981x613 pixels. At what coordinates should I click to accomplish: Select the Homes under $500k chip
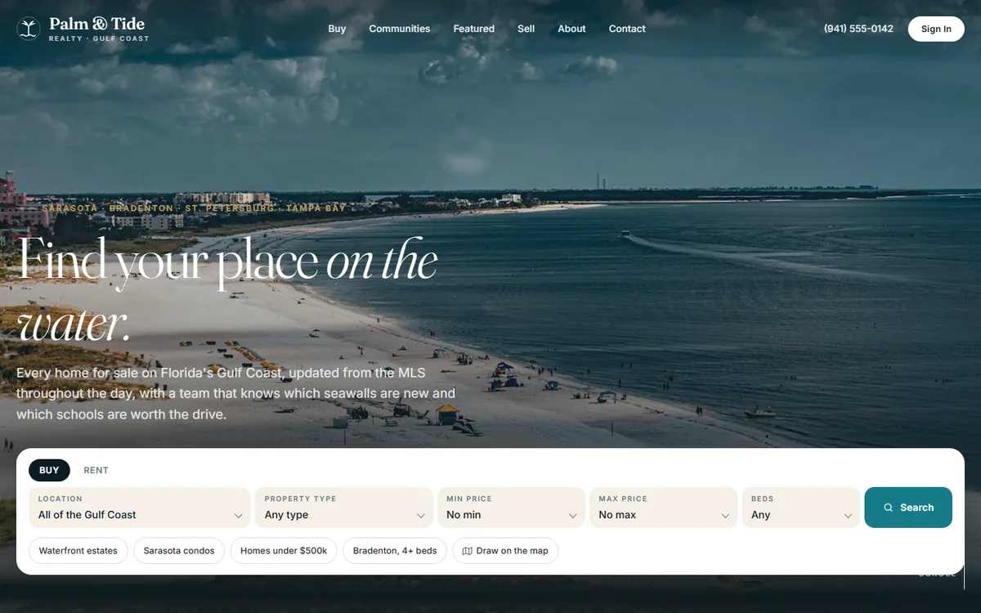tap(284, 551)
